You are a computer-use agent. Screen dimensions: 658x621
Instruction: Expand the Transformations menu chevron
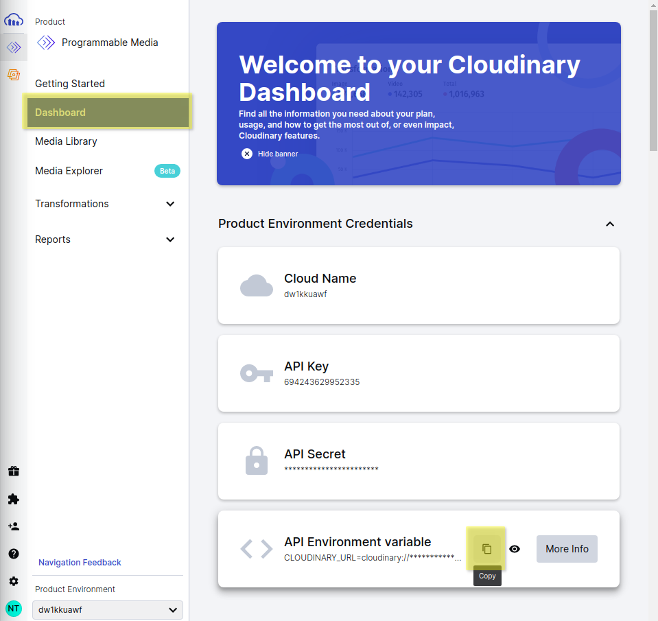click(170, 204)
